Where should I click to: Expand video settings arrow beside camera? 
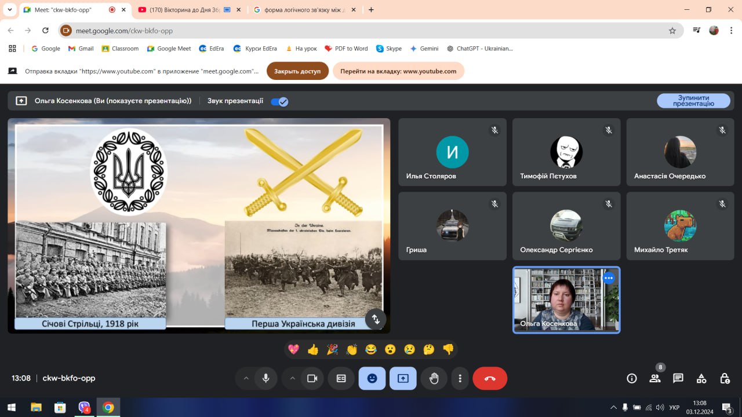(x=292, y=378)
